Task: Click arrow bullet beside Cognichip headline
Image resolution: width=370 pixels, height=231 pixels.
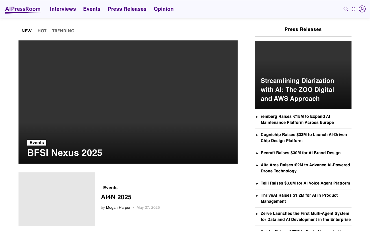Action: point(257,135)
